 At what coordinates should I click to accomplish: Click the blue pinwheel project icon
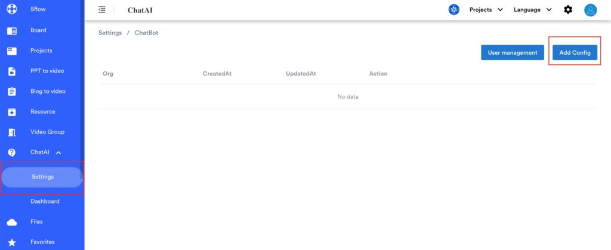(454, 10)
